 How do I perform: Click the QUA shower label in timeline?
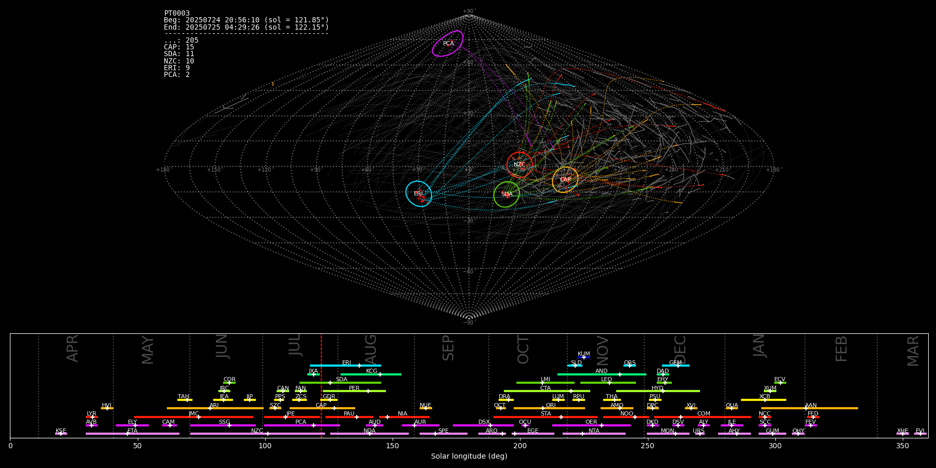(732, 406)
